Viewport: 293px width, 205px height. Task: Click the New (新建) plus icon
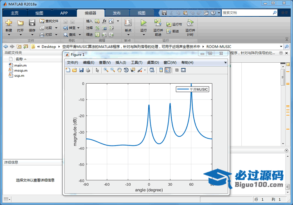pyautogui.click(x=9, y=23)
